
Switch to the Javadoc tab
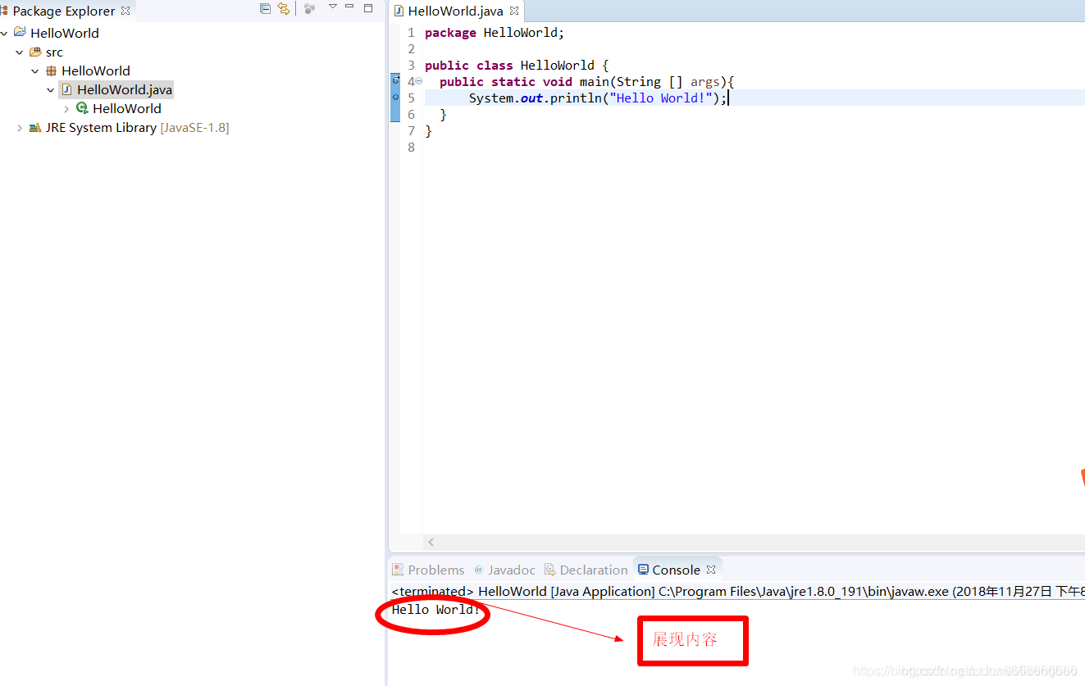[504, 570]
